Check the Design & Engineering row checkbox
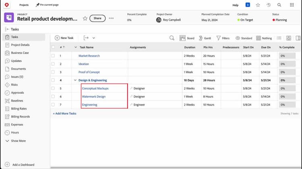The image size is (302, 169). [53, 80]
